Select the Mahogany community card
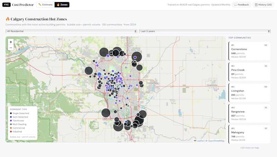Image resolution: width=277 pixels, height=157 pixels. coord(249,134)
